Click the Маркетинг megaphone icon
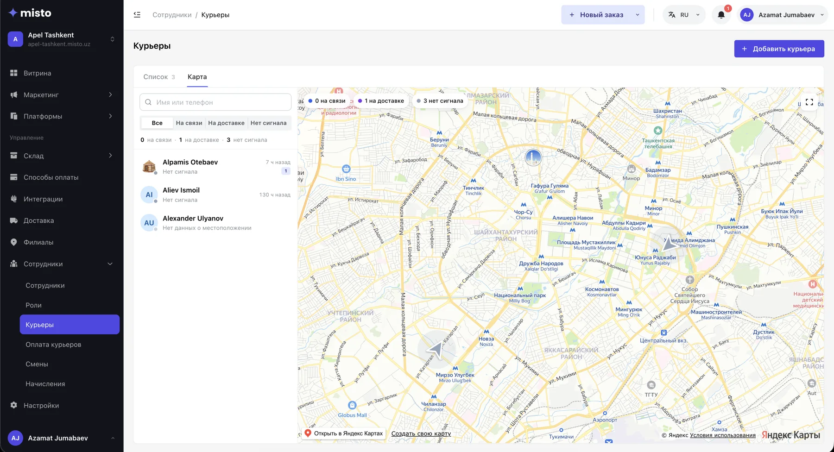Image resolution: width=834 pixels, height=452 pixels. [14, 94]
